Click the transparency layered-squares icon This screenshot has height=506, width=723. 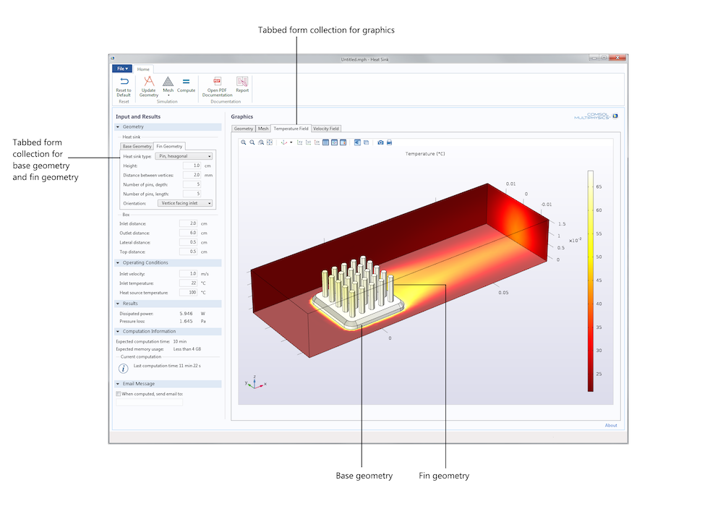[x=366, y=142]
